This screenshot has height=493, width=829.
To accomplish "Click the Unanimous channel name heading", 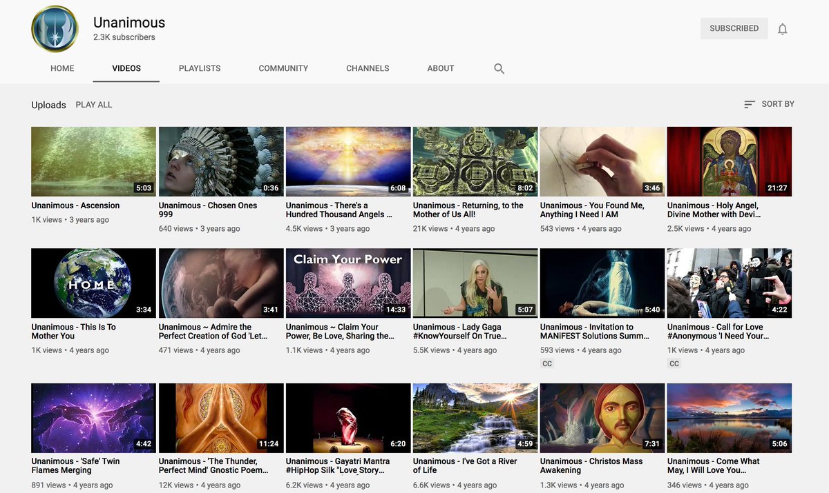I will pos(129,22).
